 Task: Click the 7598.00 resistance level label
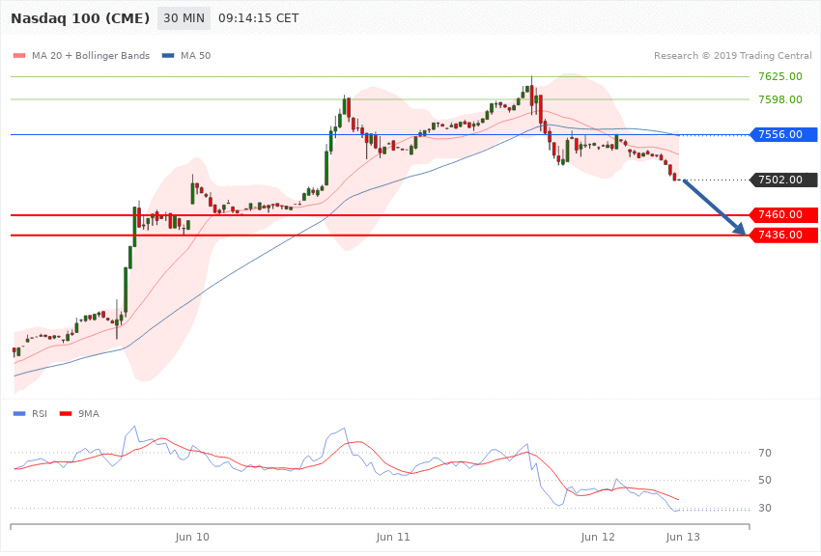click(780, 99)
